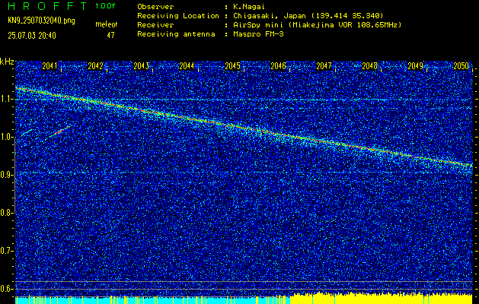The height and width of the screenshot is (304, 479).
Task: Click the 1.1 kHz axis label
Action: coord(7,100)
